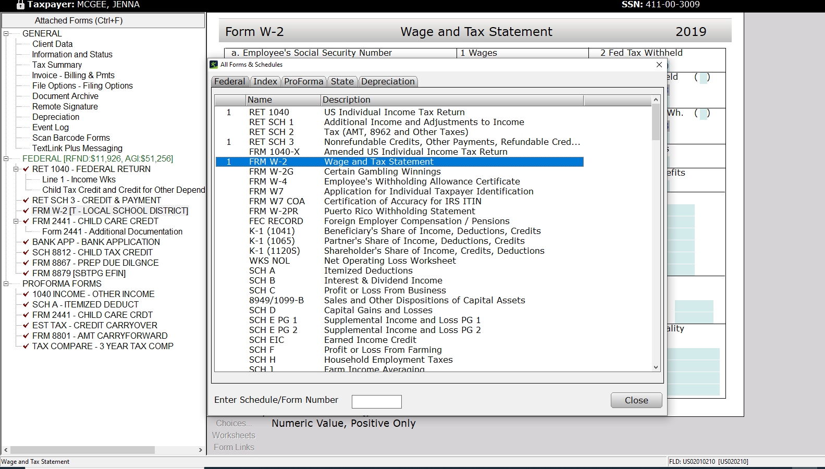Click red checkmark beside EST TAX entry
This screenshot has height=469, width=825.
pyautogui.click(x=26, y=325)
